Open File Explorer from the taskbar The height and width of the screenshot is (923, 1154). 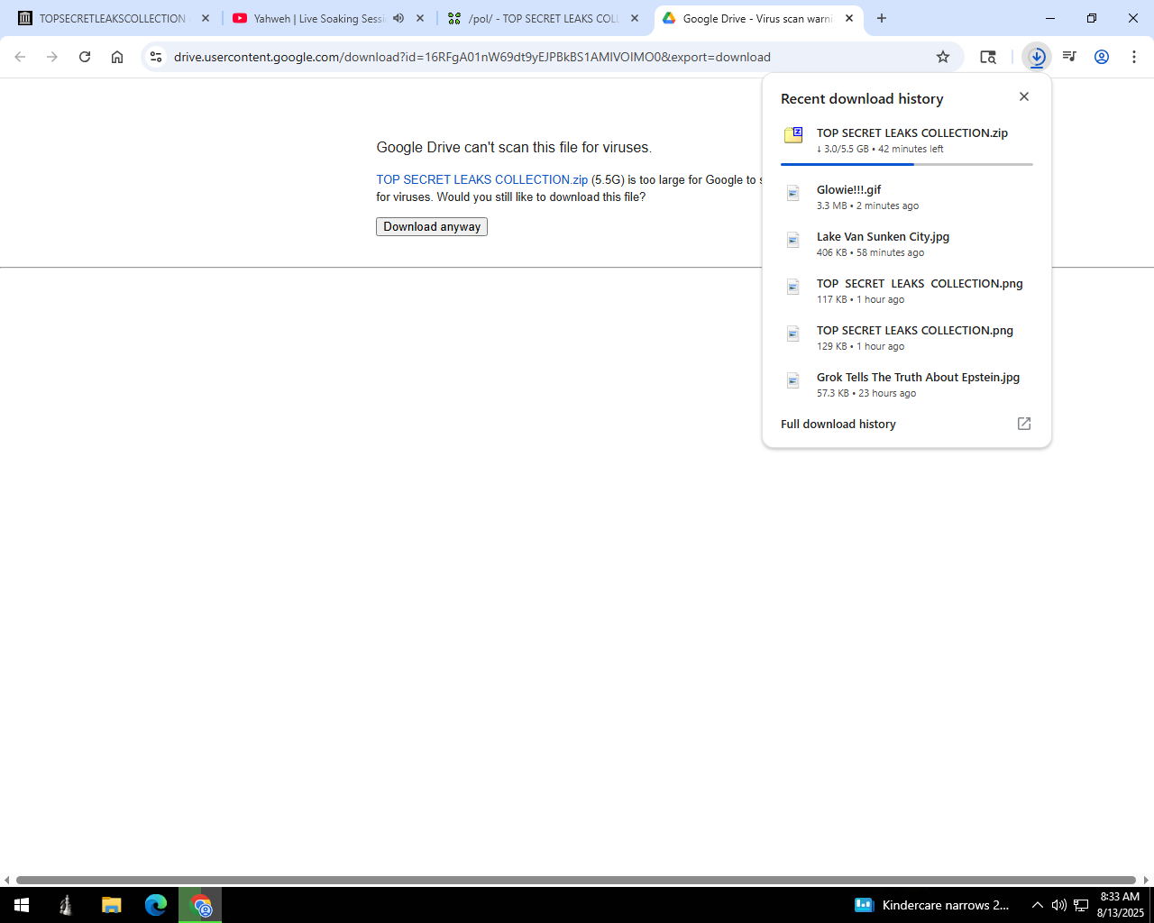click(x=111, y=905)
